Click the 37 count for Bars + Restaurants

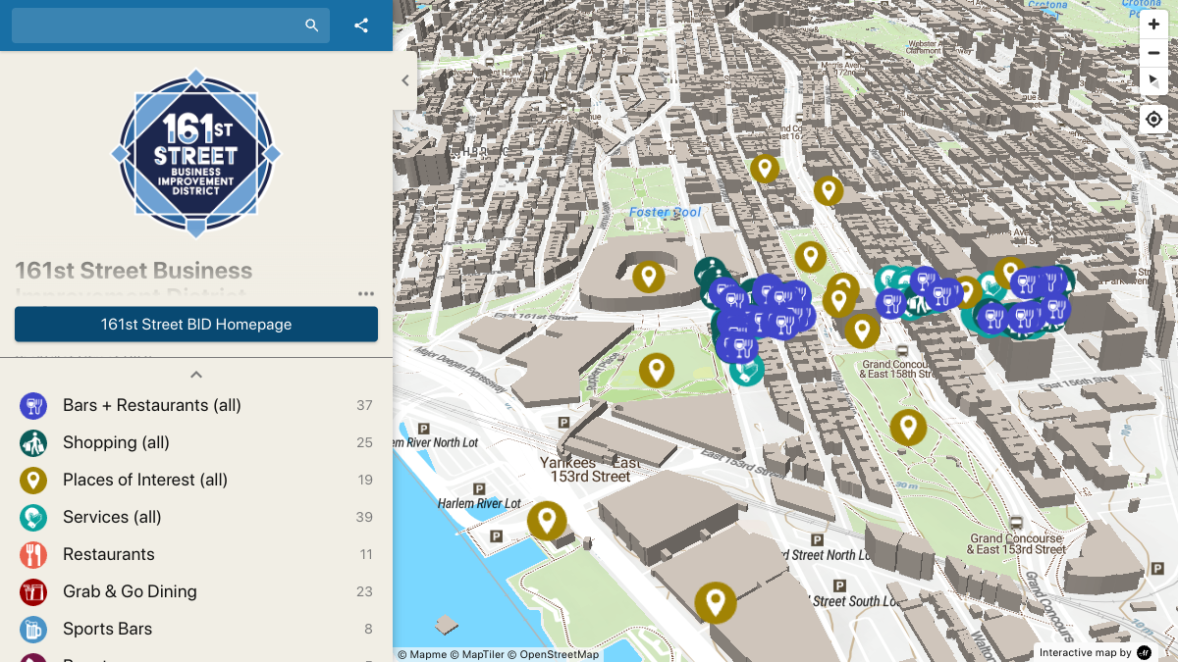pos(364,405)
